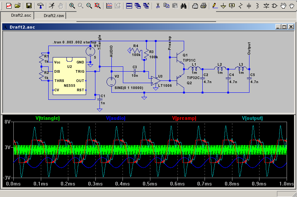Select the Drag closed-hand tool
297x197 pixels.
pos(292,6)
